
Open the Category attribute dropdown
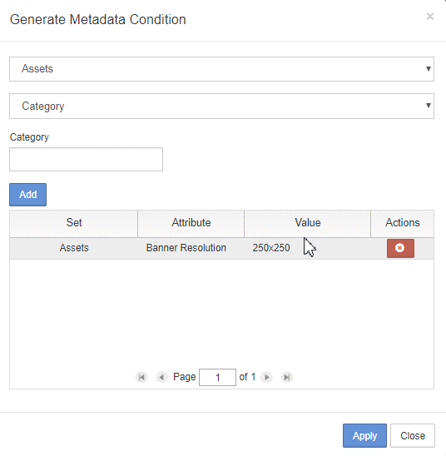tap(221, 106)
